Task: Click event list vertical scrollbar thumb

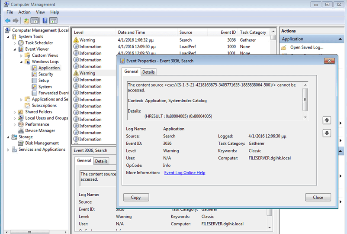Action: (273, 38)
